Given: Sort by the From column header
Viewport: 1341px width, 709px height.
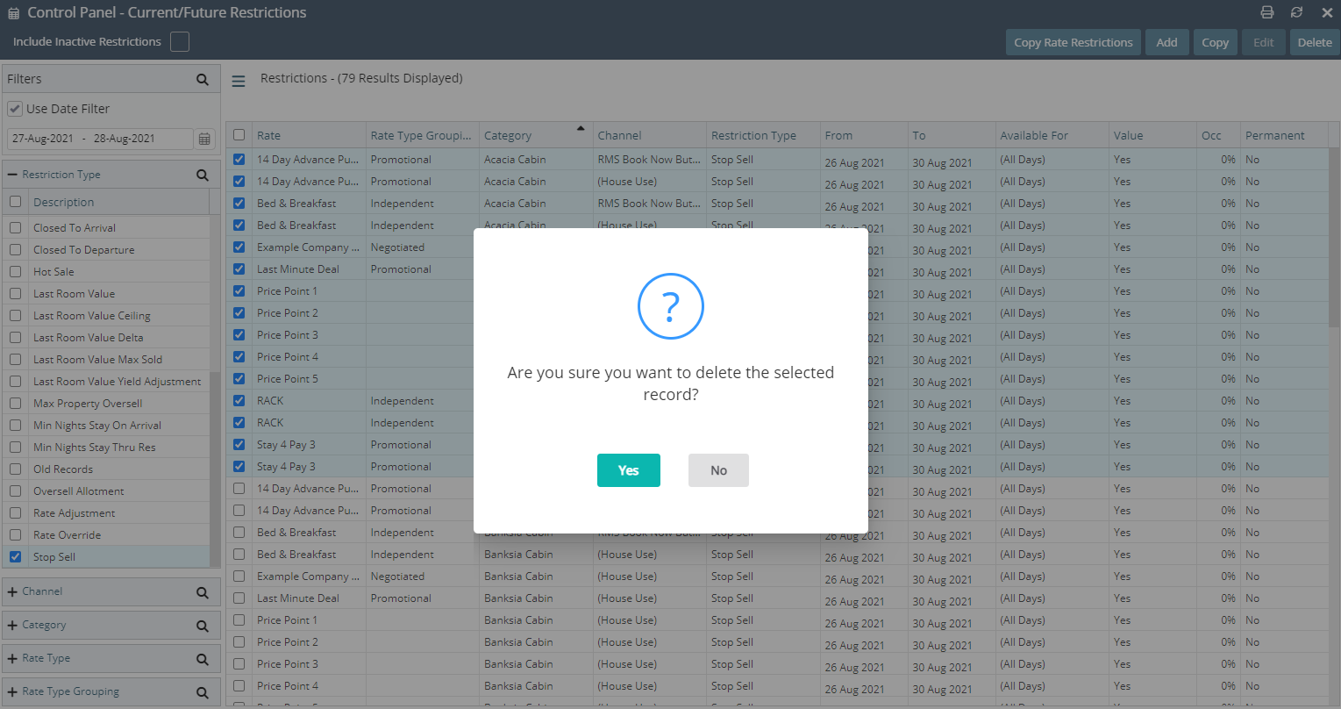Looking at the screenshot, I should tap(865, 135).
